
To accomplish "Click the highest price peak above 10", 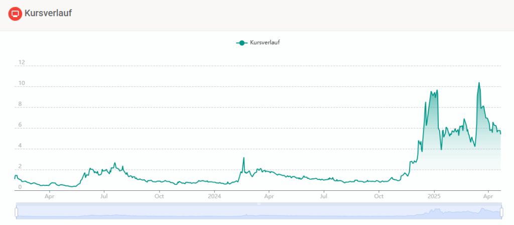I will pyautogui.click(x=479, y=83).
